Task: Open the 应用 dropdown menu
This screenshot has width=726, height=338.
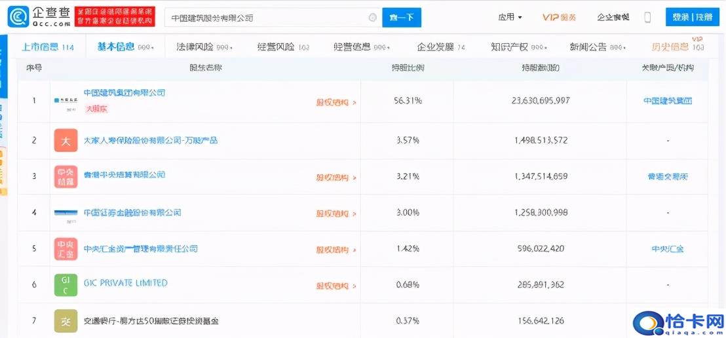Action: pos(510,18)
